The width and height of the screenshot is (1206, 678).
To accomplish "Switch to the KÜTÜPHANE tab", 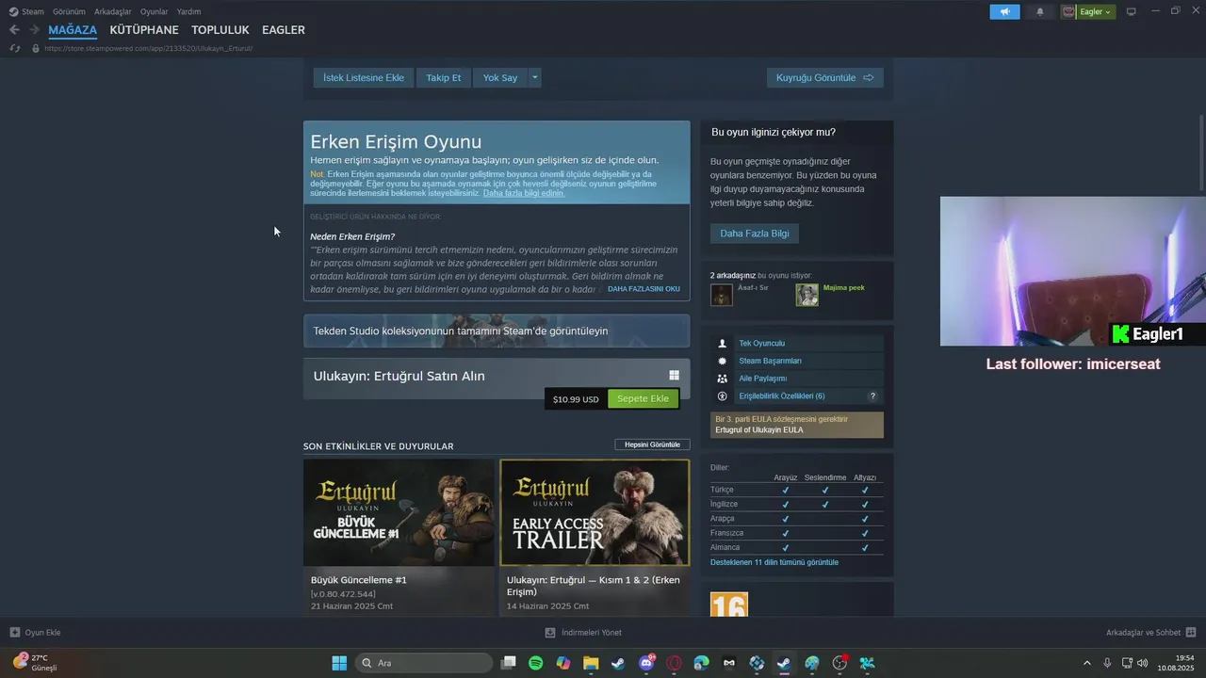I will [144, 30].
